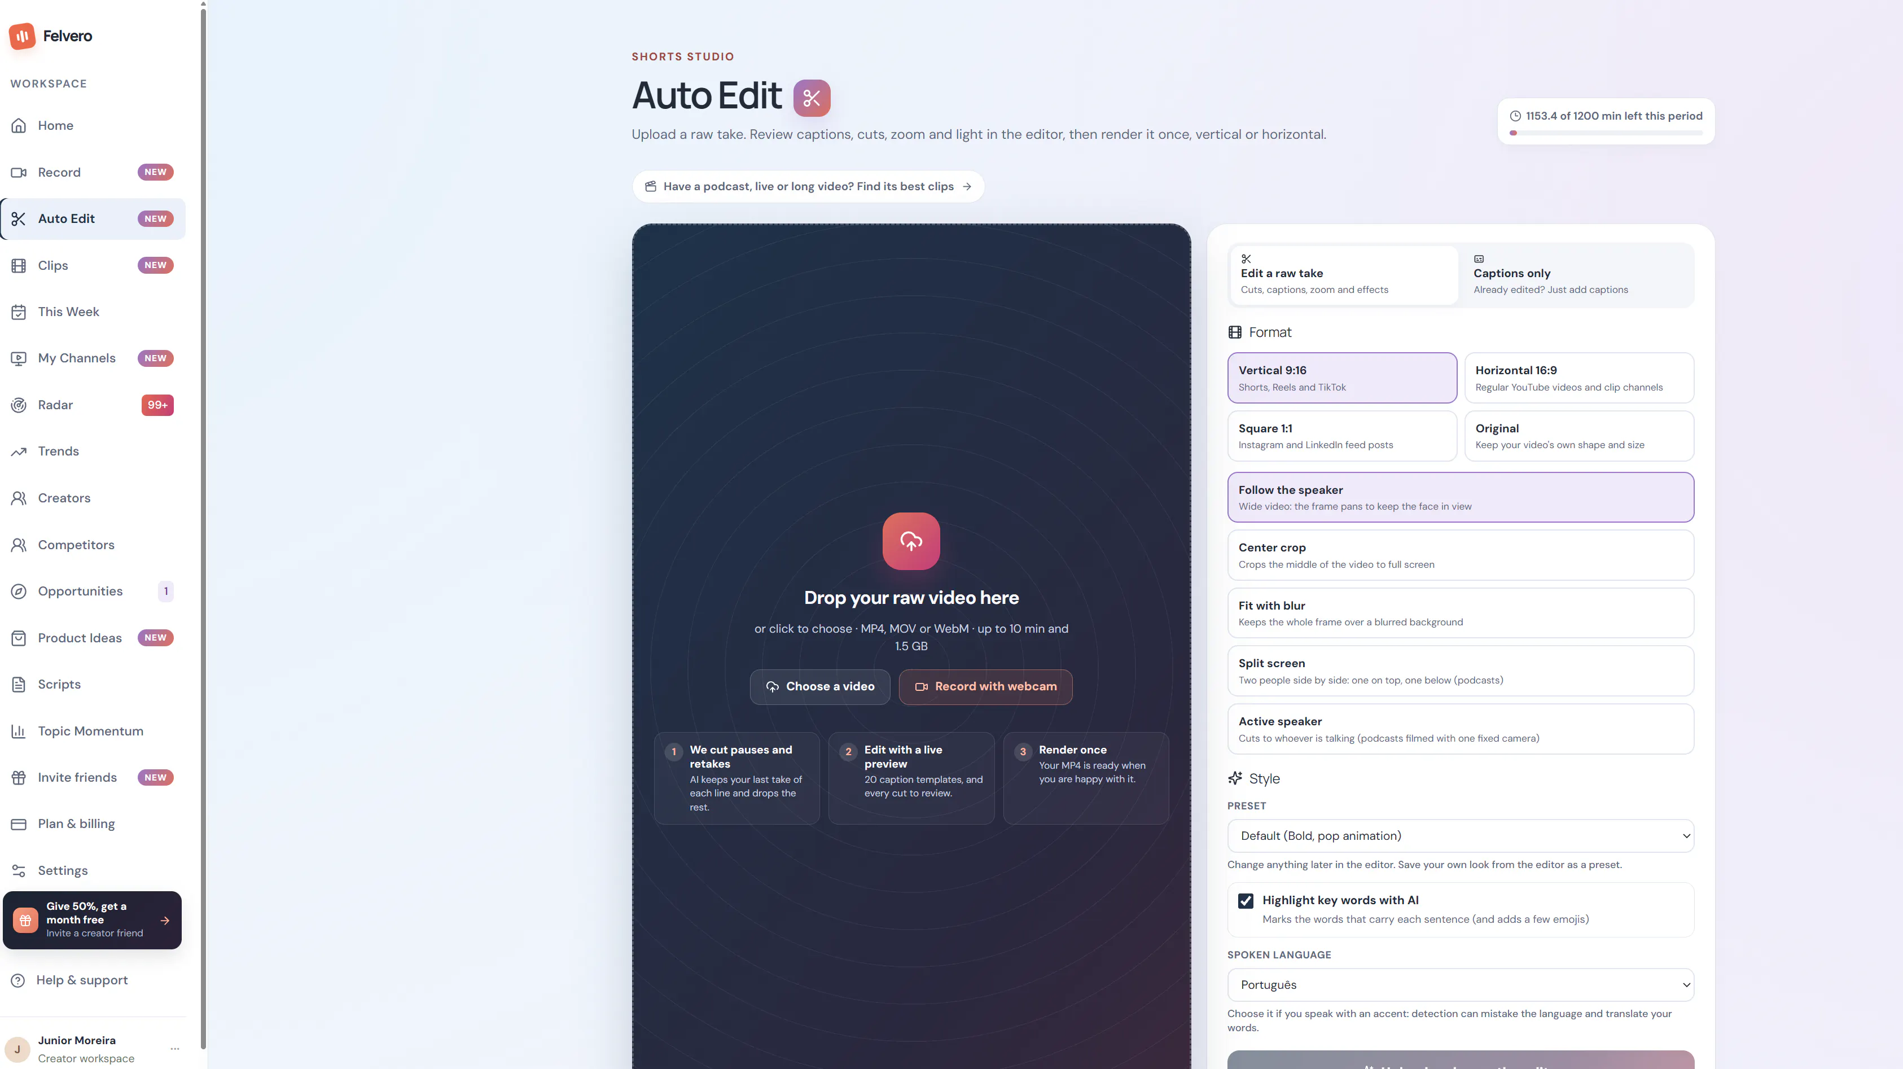The width and height of the screenshot is (1903, 1069).
Task: Click the Product Ideas bag icon
Action: pyautogui.click(x=19, y=638)
